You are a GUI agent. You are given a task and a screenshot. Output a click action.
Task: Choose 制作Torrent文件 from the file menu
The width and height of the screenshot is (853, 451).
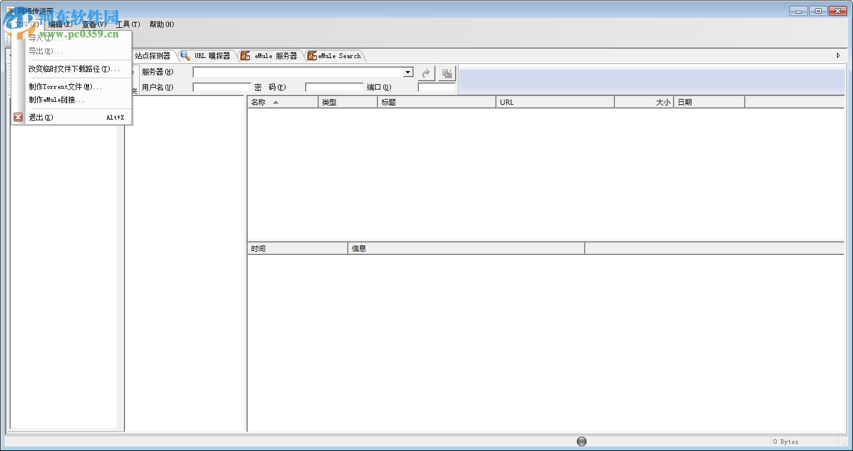click(x=72, y=87)
